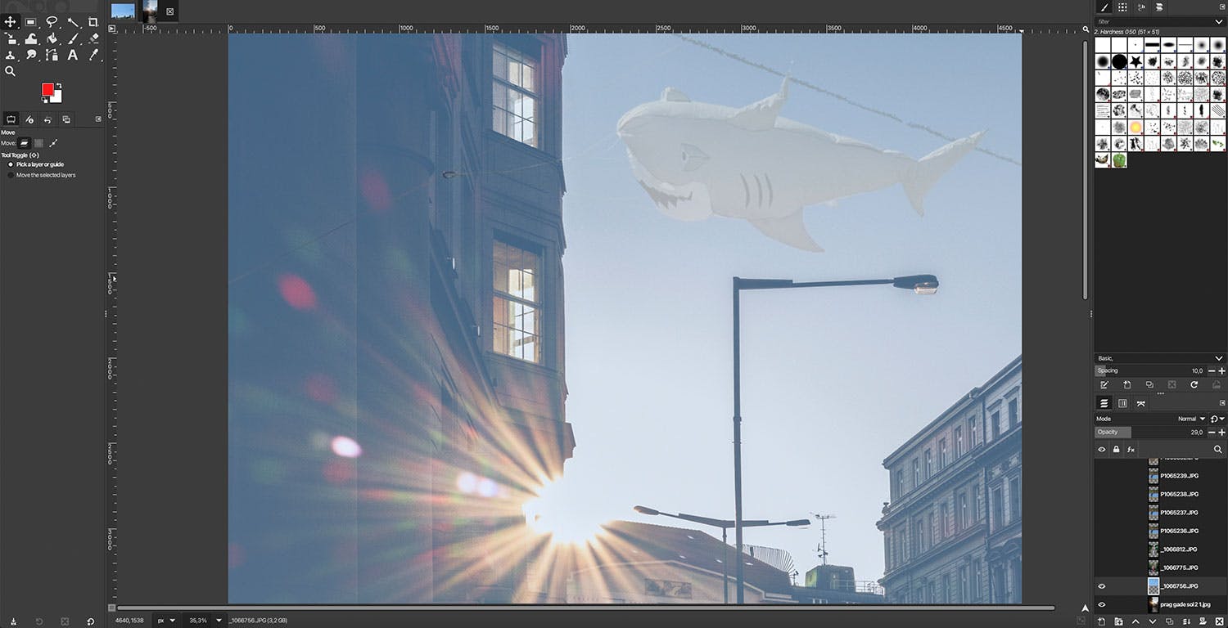Duplicate the selected brush
This screenshot has height=628, width=1228.
1149,384
